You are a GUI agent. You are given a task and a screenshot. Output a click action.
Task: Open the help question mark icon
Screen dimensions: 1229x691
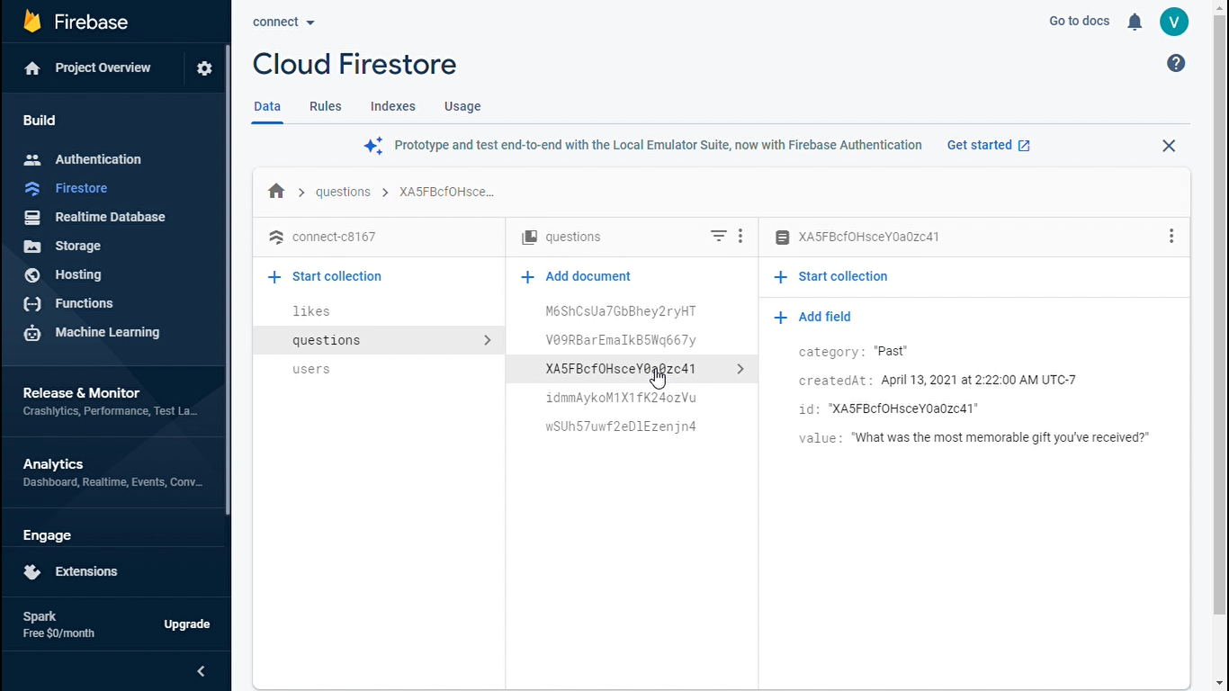pyautogui.click(x=1176, y=63)
